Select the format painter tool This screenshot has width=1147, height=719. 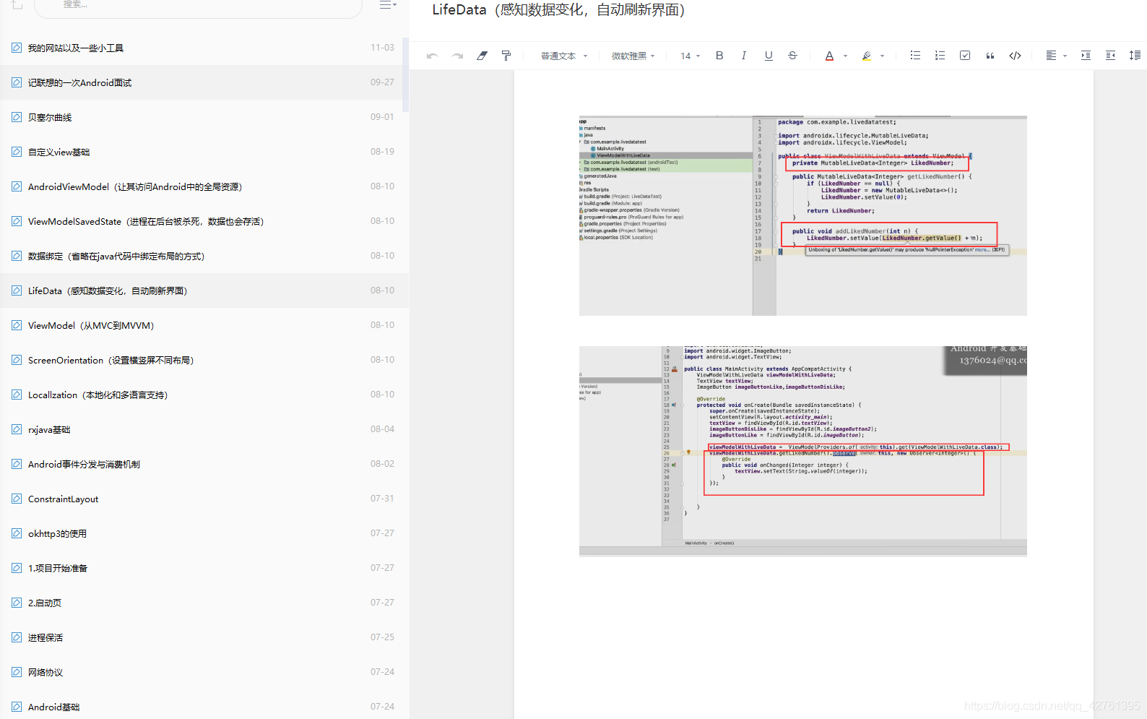point(506,56)
